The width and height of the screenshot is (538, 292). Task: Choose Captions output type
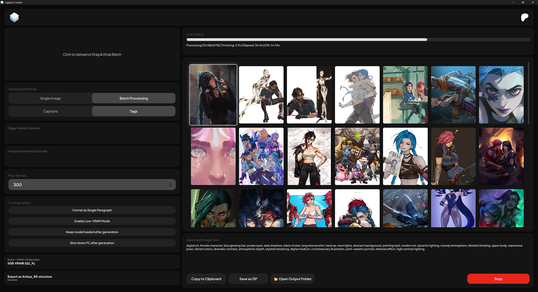pyautogui.click(x=50, y=111)
